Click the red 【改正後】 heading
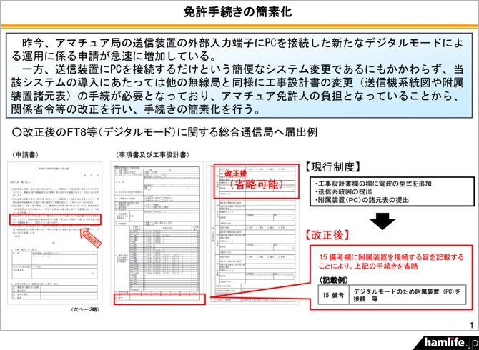Screen dimensions: 479x350 tap(330, 235)
